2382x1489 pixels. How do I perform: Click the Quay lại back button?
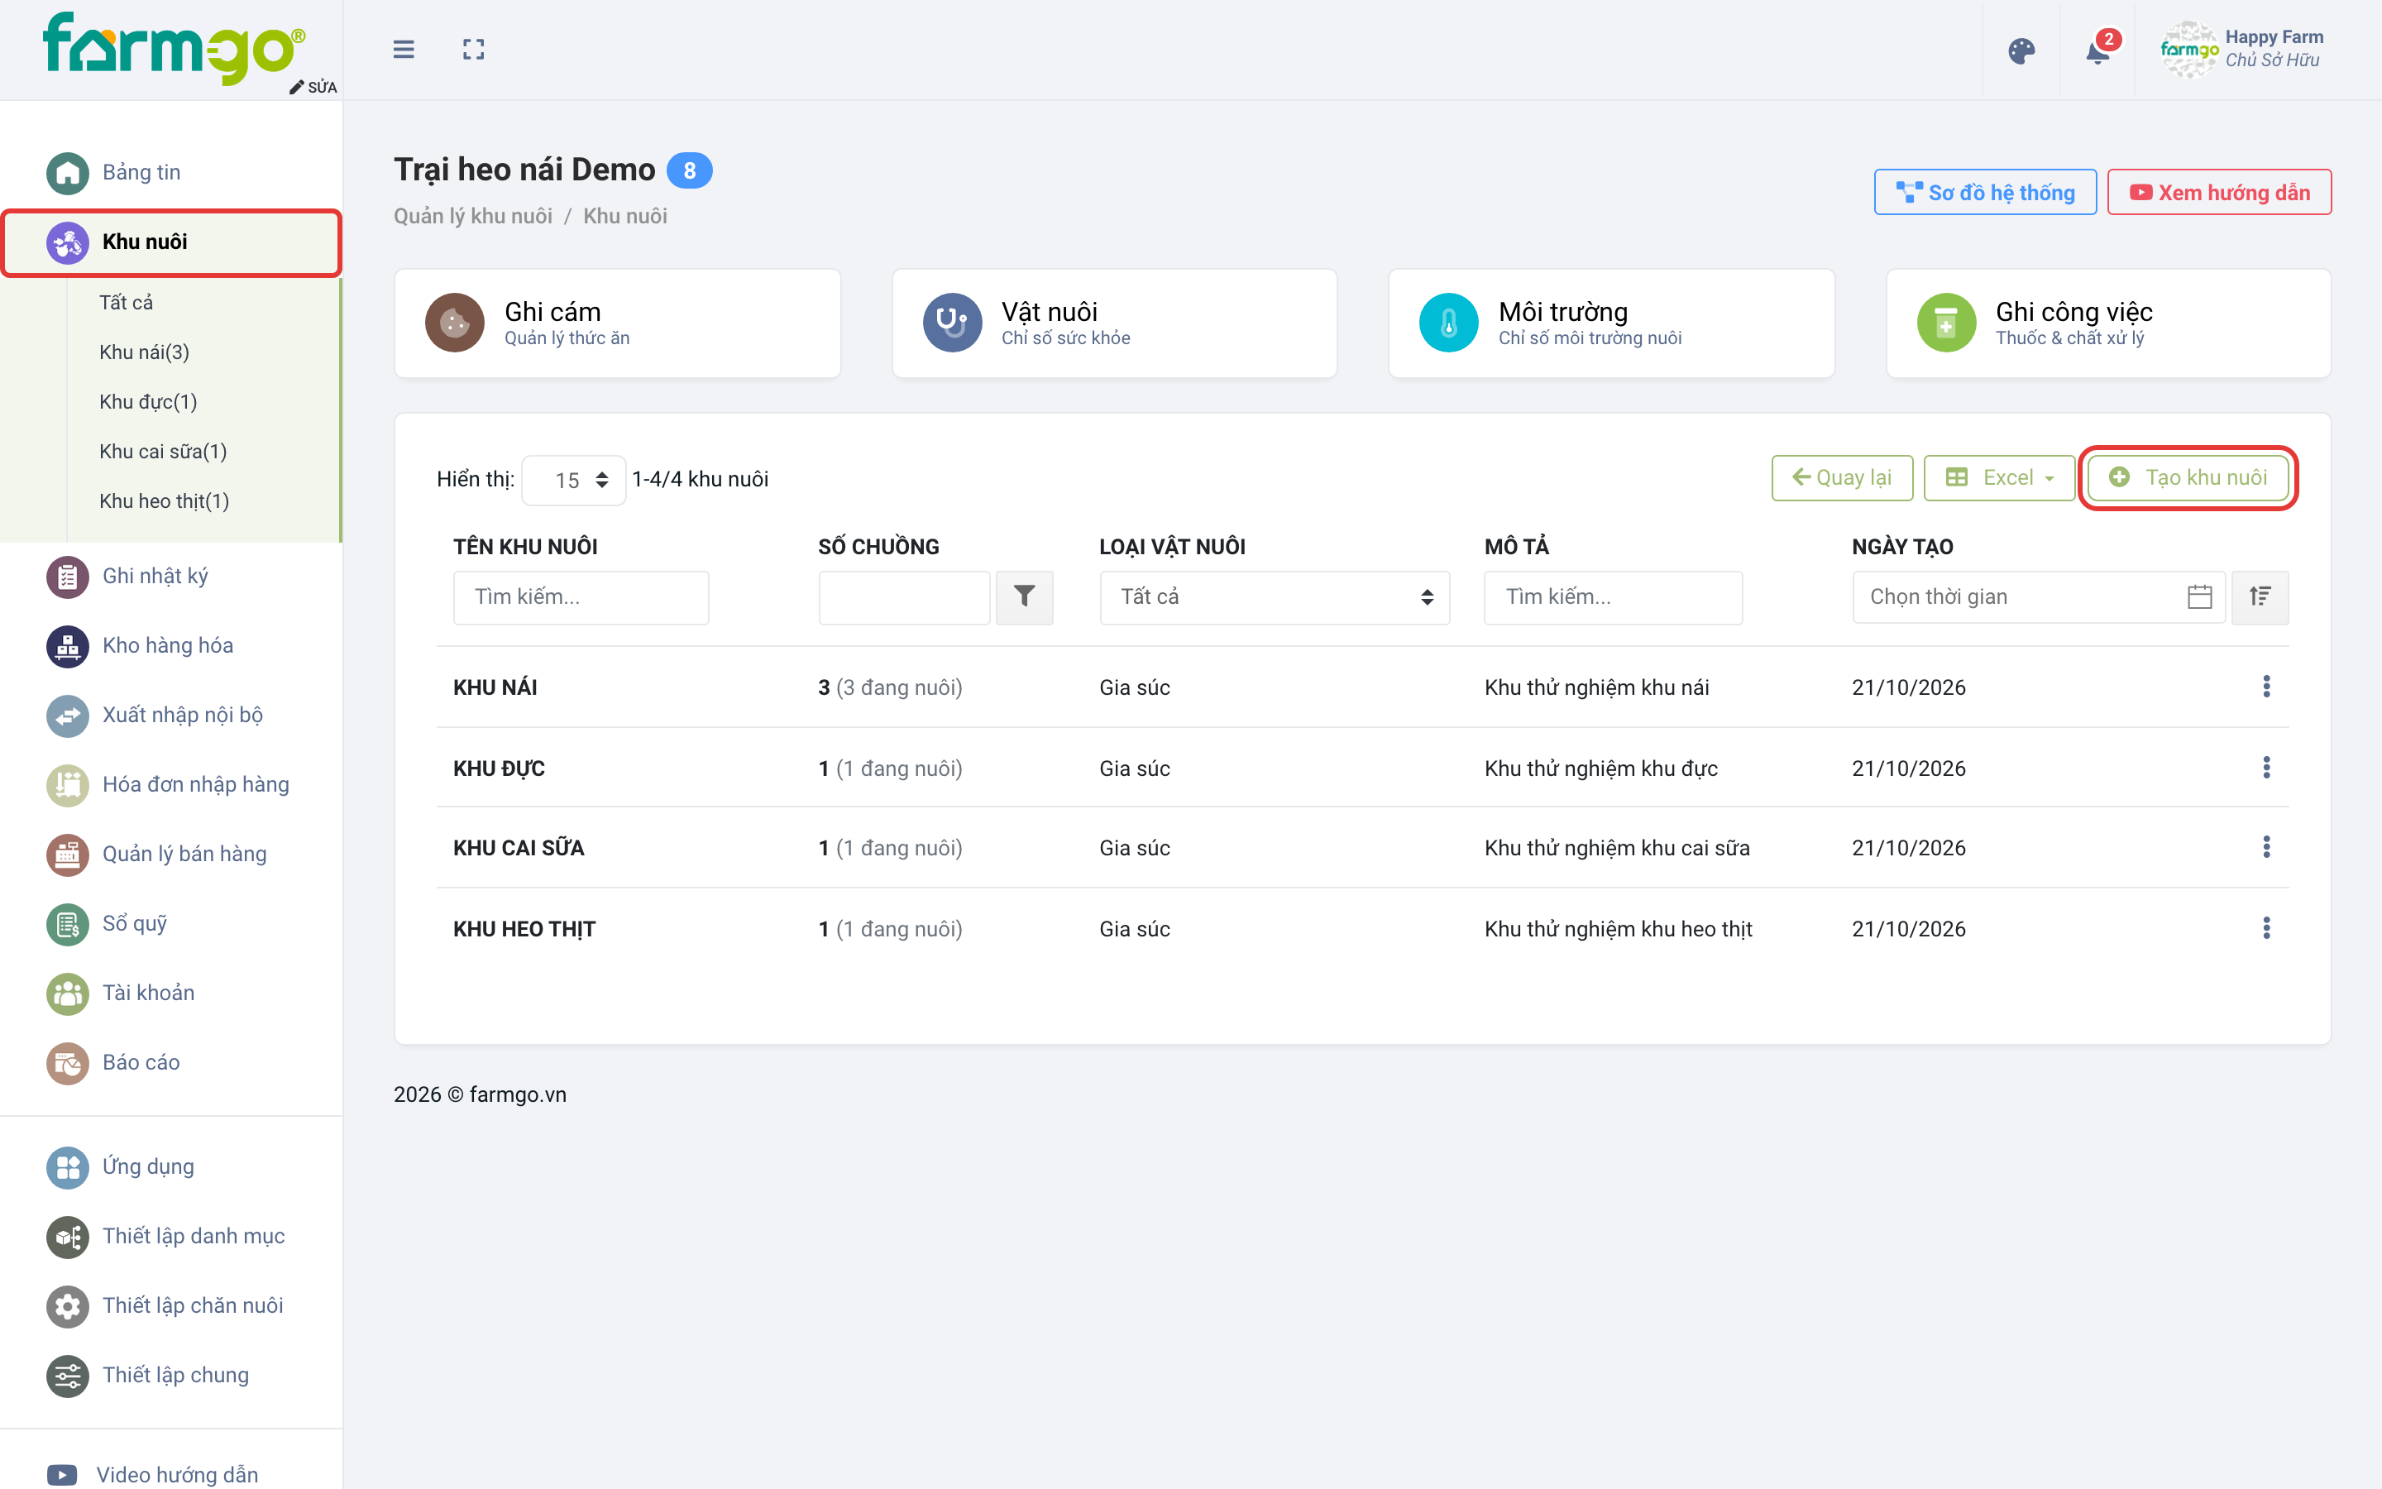[x=1842, y=477]
